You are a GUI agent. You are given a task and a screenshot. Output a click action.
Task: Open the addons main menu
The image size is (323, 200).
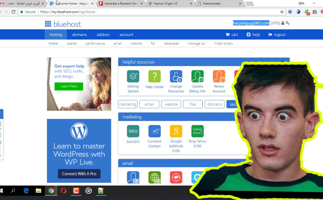pos(103,34)
